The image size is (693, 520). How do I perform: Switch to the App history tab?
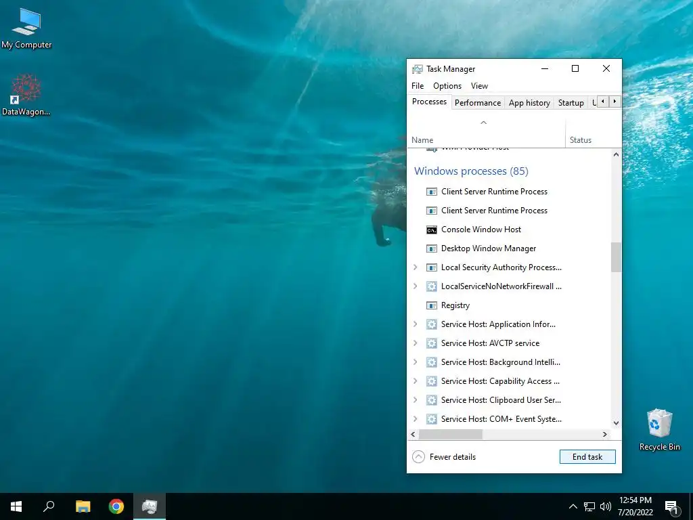coord(529,103)
